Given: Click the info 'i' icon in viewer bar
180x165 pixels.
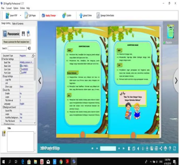Looking at the screenshot, I should pyautogui.click(x=143, y=148).
